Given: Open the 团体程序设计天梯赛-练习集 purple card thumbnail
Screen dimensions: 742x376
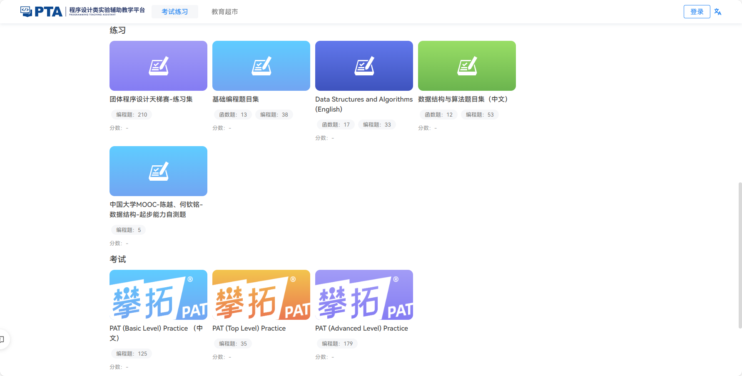Looking at the screenshot, I should (158, 66).
